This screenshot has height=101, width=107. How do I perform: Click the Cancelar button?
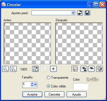pyautogui.click(x=54, y=94)
